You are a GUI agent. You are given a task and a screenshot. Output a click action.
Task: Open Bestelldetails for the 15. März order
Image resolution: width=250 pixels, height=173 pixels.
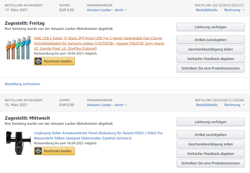207,105
